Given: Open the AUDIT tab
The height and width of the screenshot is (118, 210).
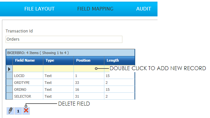Looking at the screenshot, I should 144,9.
